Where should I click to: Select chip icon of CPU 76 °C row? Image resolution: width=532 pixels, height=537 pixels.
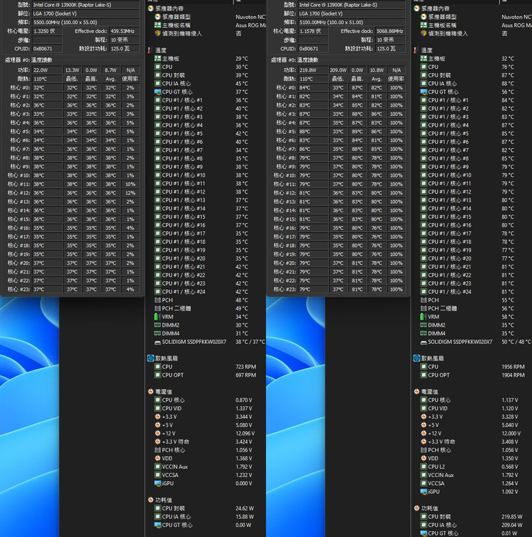click(x=424, y=67)
